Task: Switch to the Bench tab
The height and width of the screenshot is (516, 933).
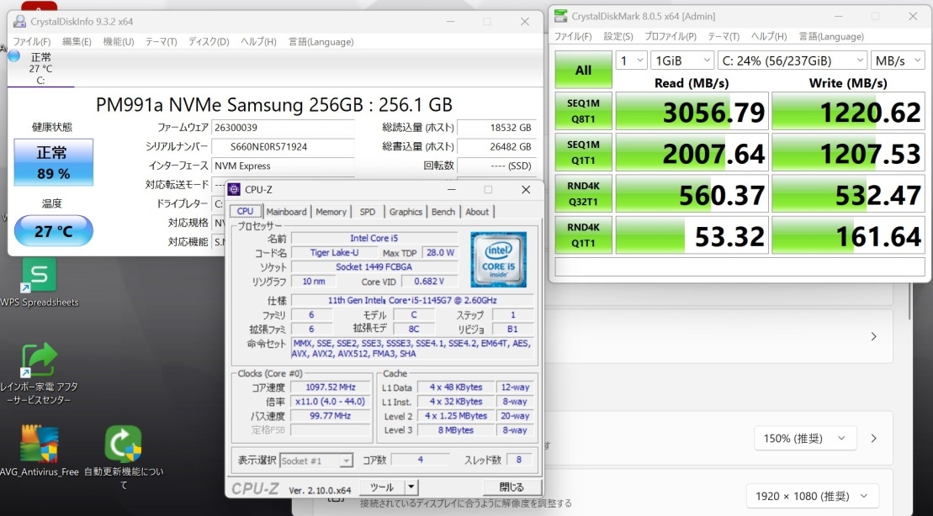Action: point(443,212)
